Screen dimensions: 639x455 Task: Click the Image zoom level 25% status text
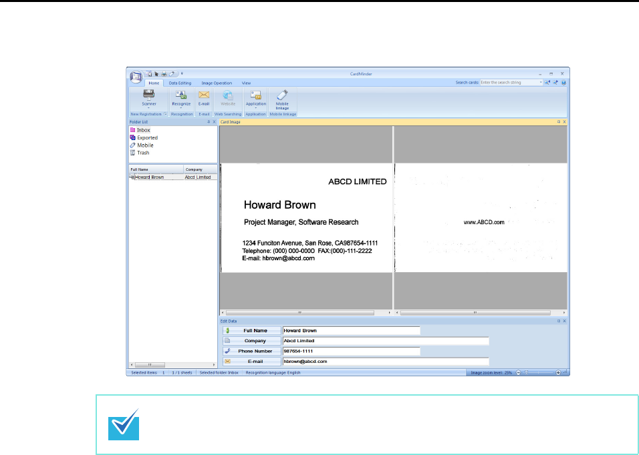[491, 373]
